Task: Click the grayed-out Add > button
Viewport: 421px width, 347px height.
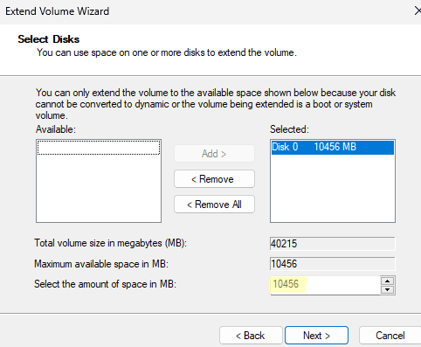Action: pos(214,154)
